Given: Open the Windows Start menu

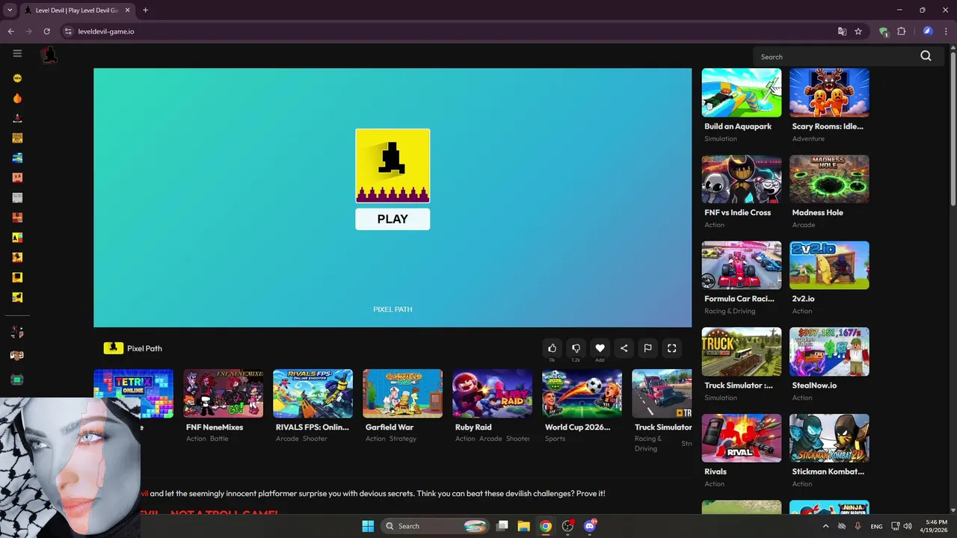Looking at the screenshot, I should coord(368,526).
